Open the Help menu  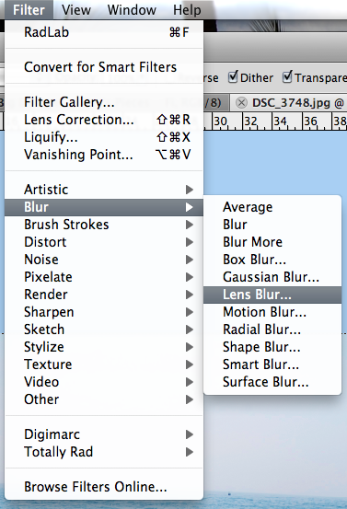pyautogui.click(x=187, y=10)
